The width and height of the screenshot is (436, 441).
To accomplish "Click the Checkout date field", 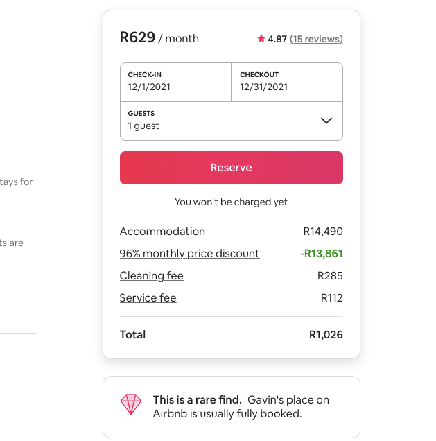I will (287, 82).
